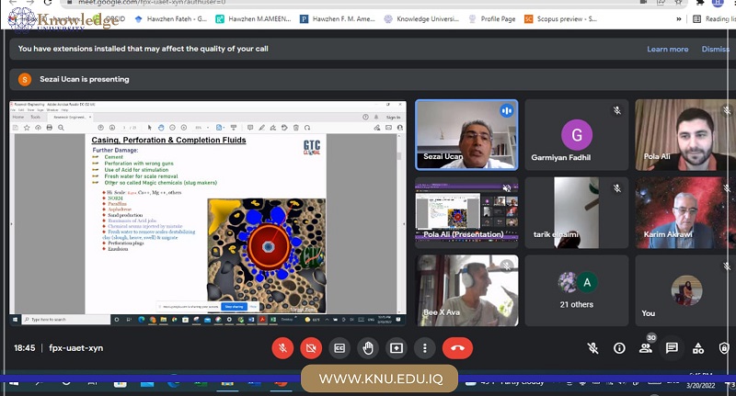
Task: Select arrow selection tool in shared Acrobat
Action: 150,128
